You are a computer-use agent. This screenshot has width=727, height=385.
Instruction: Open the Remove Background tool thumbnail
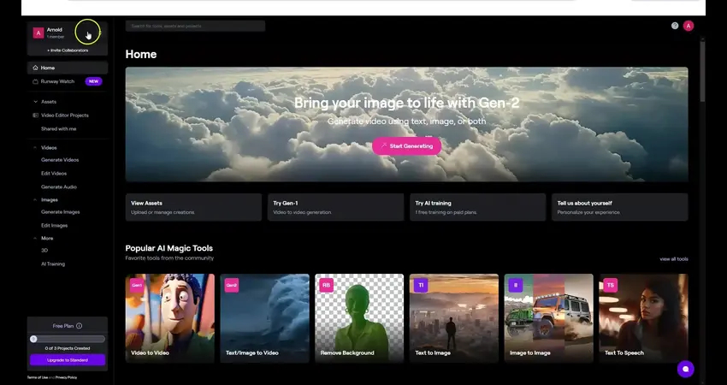click(359, 317)
